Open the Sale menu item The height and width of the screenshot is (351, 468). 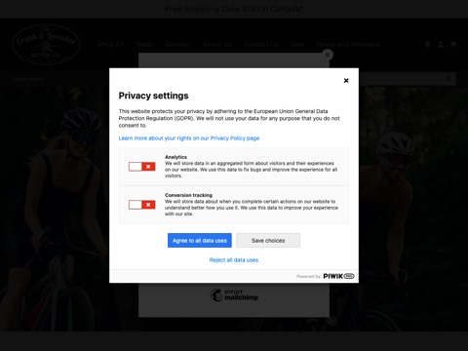point(297,44)
